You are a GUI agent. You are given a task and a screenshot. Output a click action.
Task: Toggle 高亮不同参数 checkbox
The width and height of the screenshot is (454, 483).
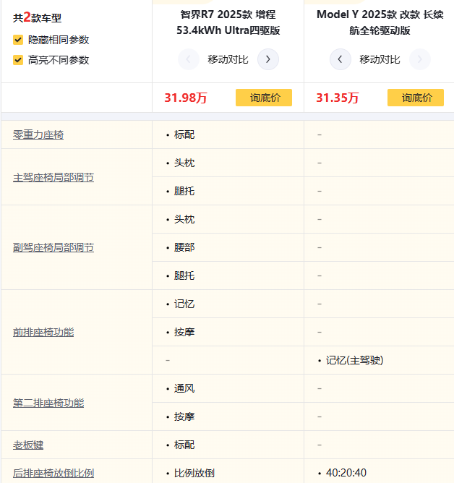point(18,60)
